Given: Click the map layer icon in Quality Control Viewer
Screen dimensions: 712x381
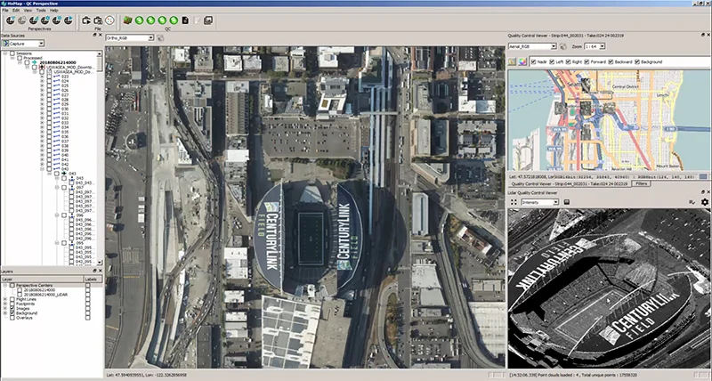Looking at the screenshot, I should point(513,61).
